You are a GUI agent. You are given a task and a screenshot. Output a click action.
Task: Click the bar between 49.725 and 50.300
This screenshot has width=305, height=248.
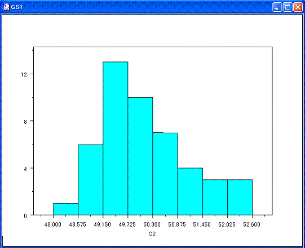click(x=140, y=156)
